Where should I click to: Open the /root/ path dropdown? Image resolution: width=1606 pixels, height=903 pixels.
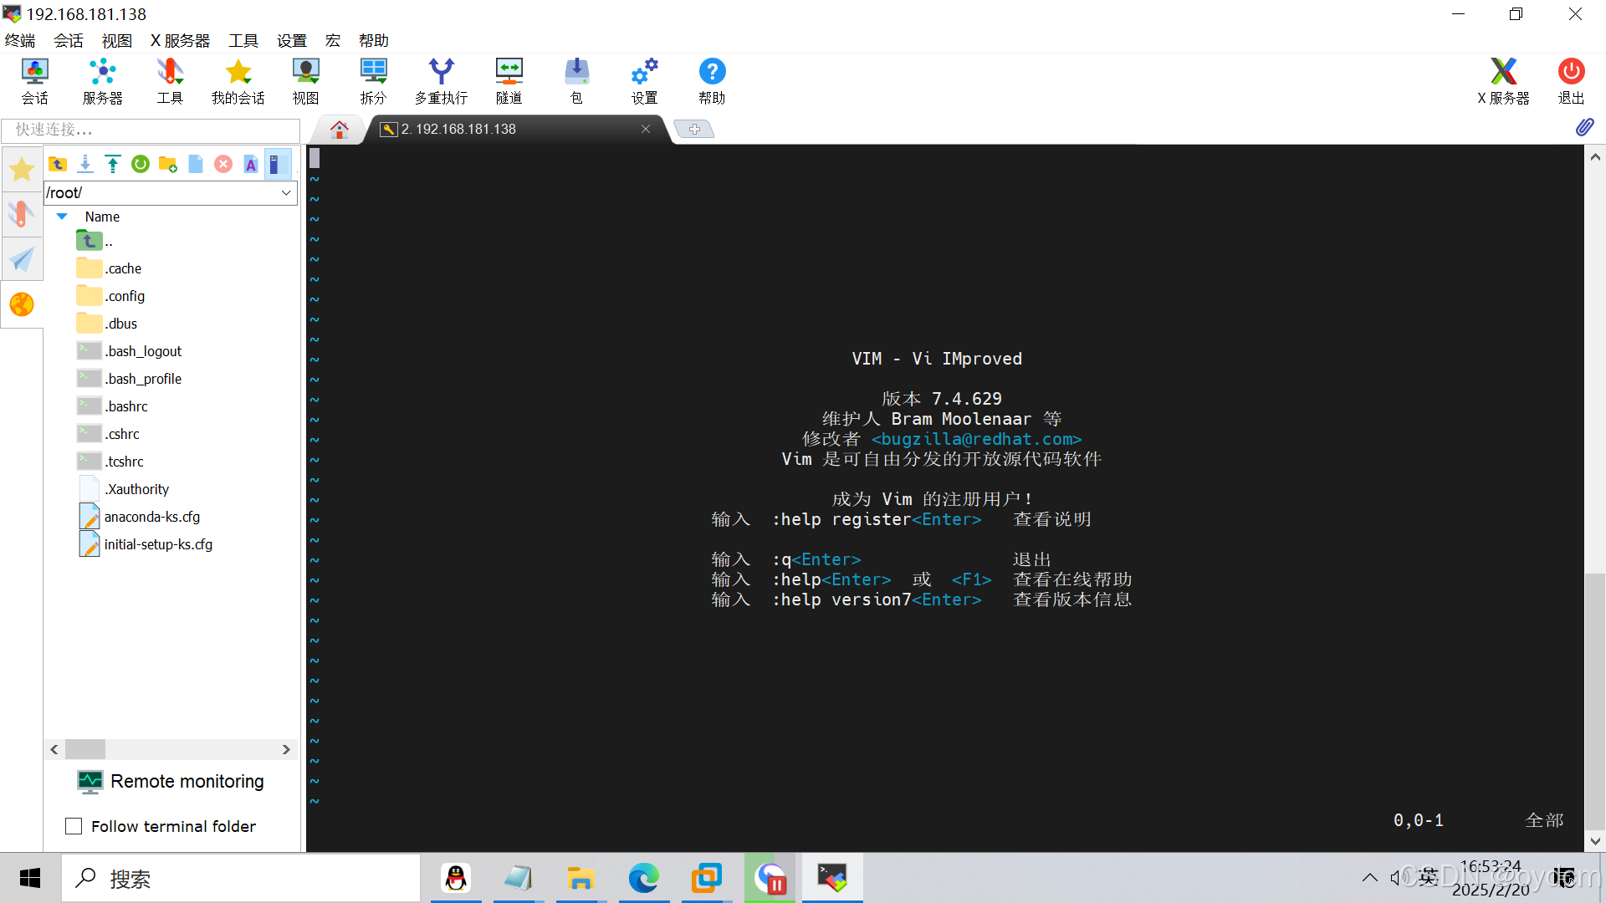pyautogui.click(x=286, y=192)
